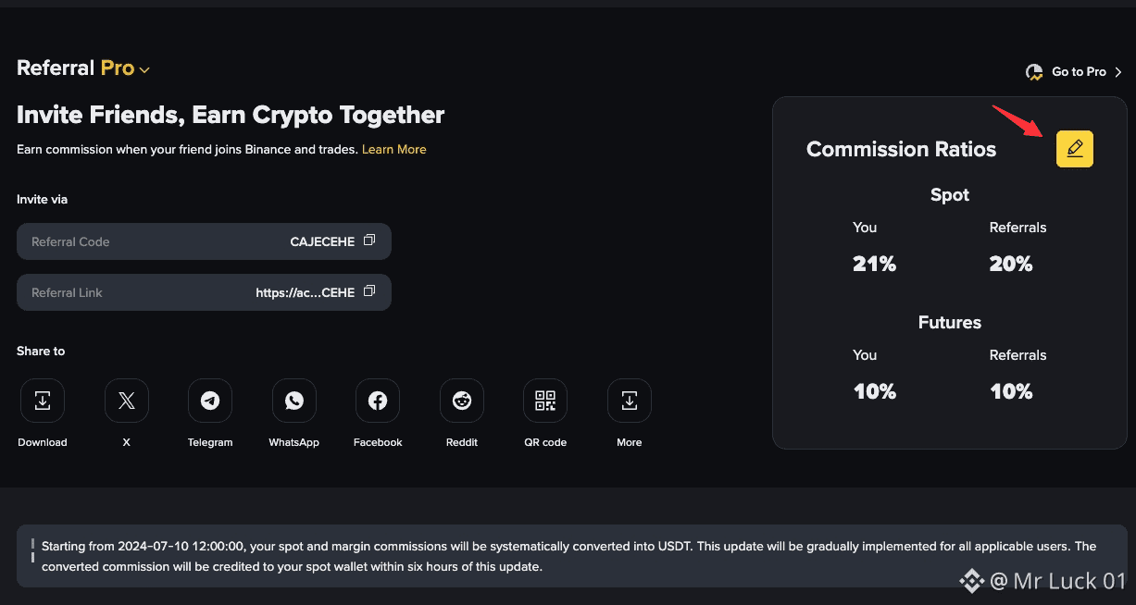Click the yellow edit commission ratios pencil icon
Screen dimensions: 1136x605
[1074, 149]
